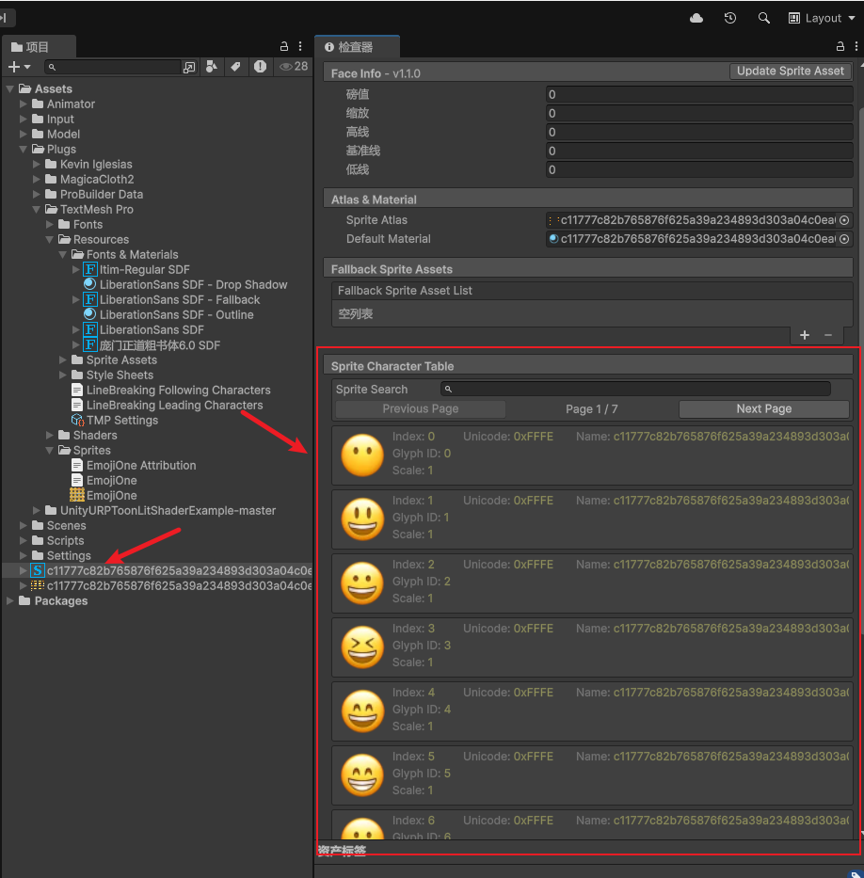Collapse the Assets folder tree
Viewport: 864px width, 878px height.
9,88
